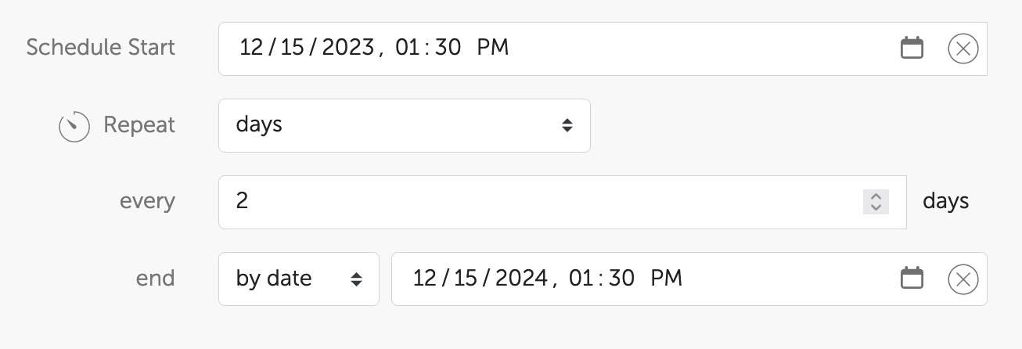Select year 2023 in Schedule Start
This screenshot has width=1022, height=349.
coord(347,49)
